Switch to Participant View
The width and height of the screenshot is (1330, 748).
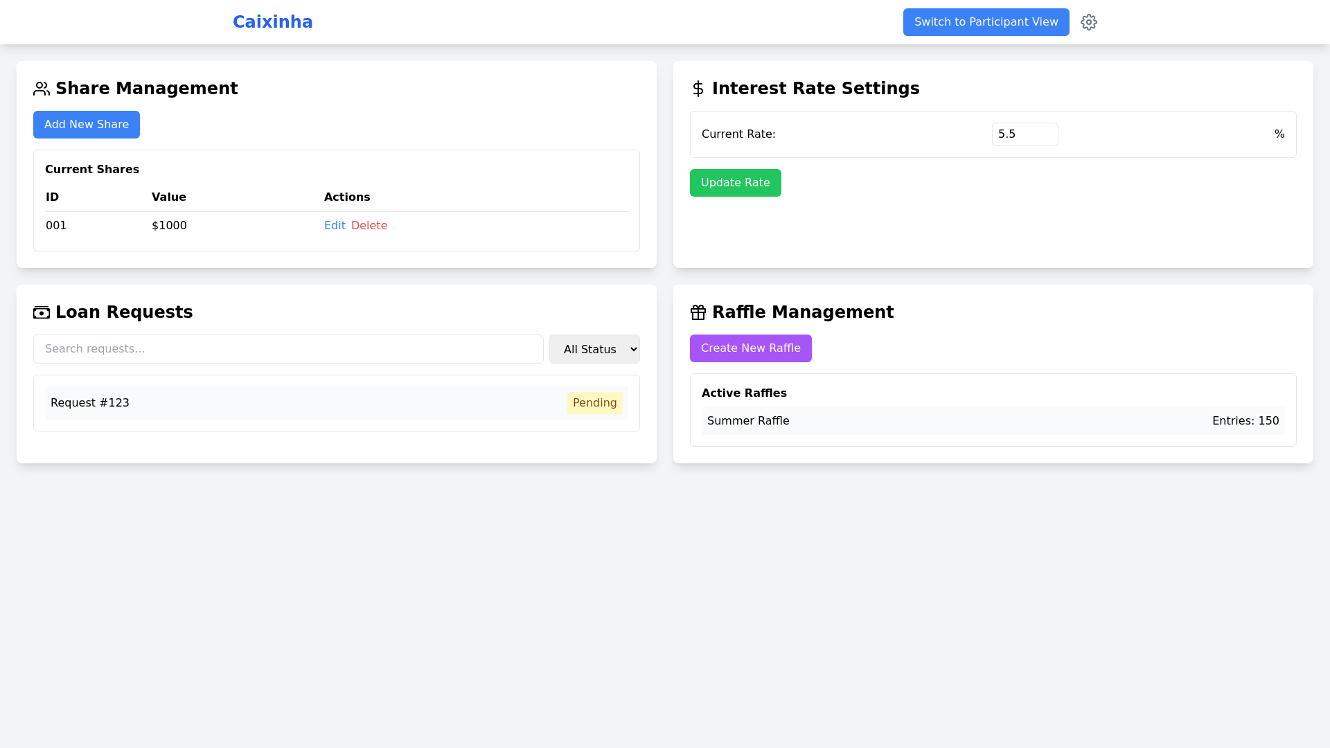point(985,21)
